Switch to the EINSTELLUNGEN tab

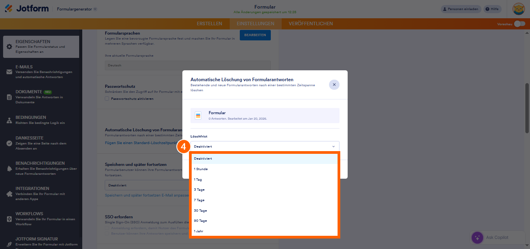[255, 24]
